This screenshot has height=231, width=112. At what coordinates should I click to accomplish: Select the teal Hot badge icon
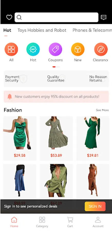click(33, 49)
